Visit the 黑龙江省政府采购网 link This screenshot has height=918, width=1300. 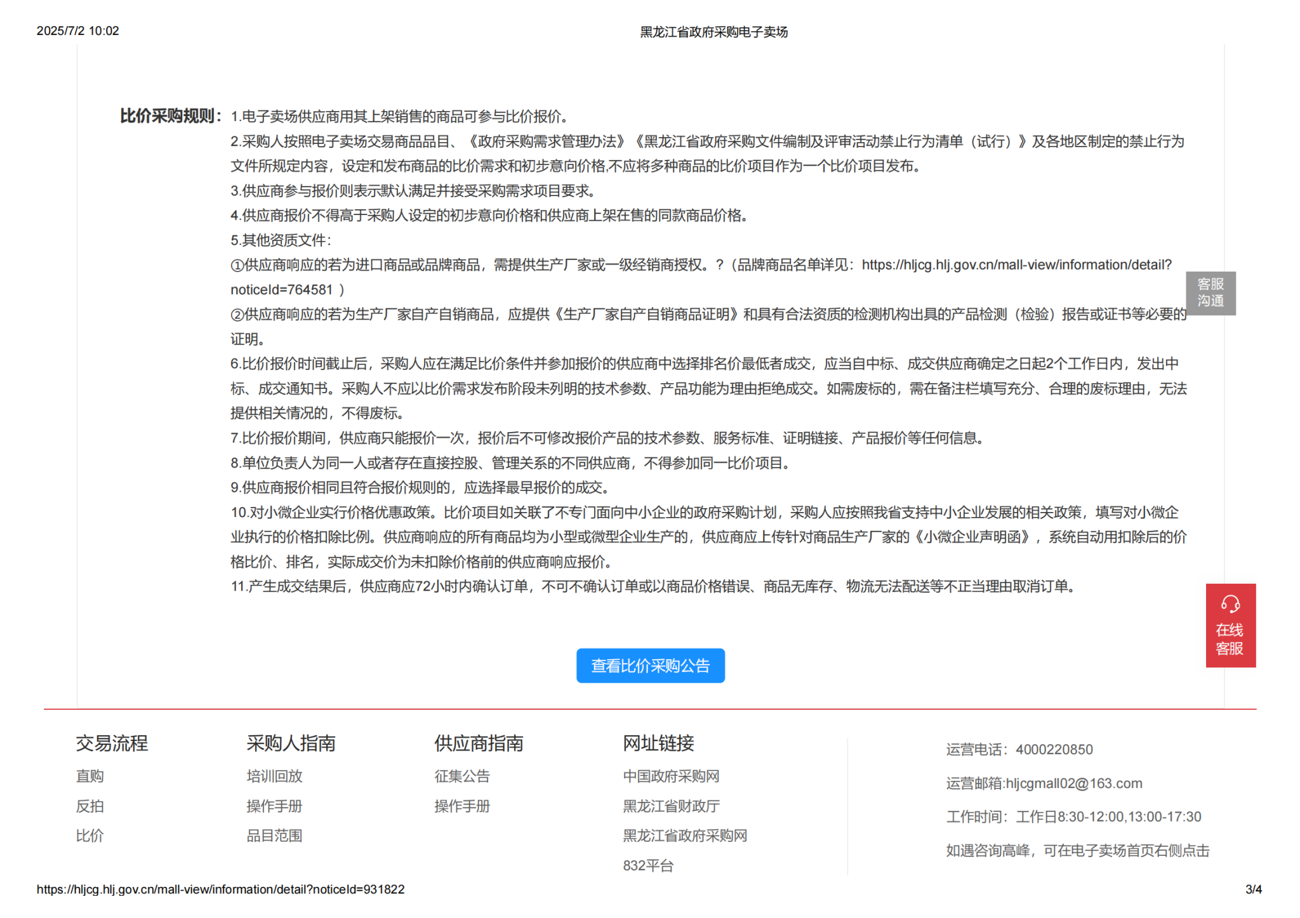pos(684,836)
